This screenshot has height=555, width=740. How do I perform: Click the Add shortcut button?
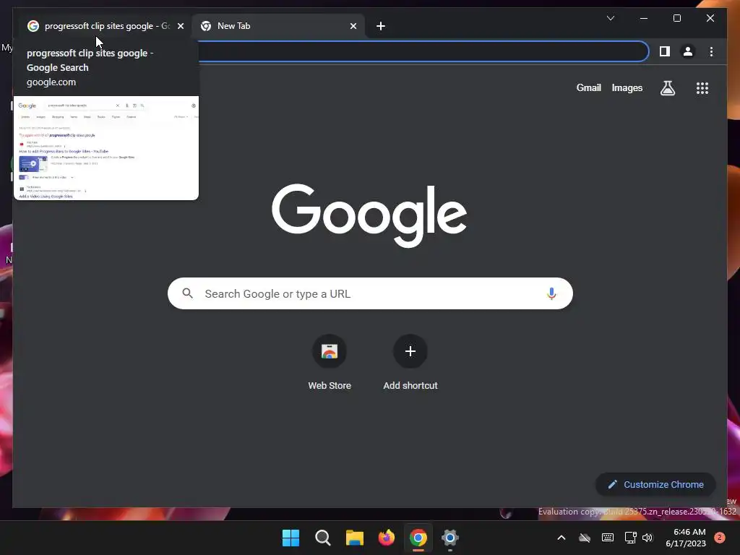click(410, 363)
